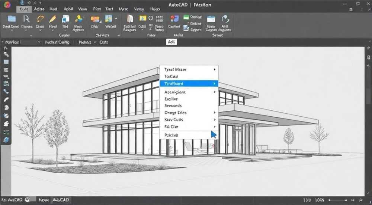This screenshot has width=372, height=205.
Task: Click the ruled notebook icon in ribbon
Action: click(x=130, y=19)
